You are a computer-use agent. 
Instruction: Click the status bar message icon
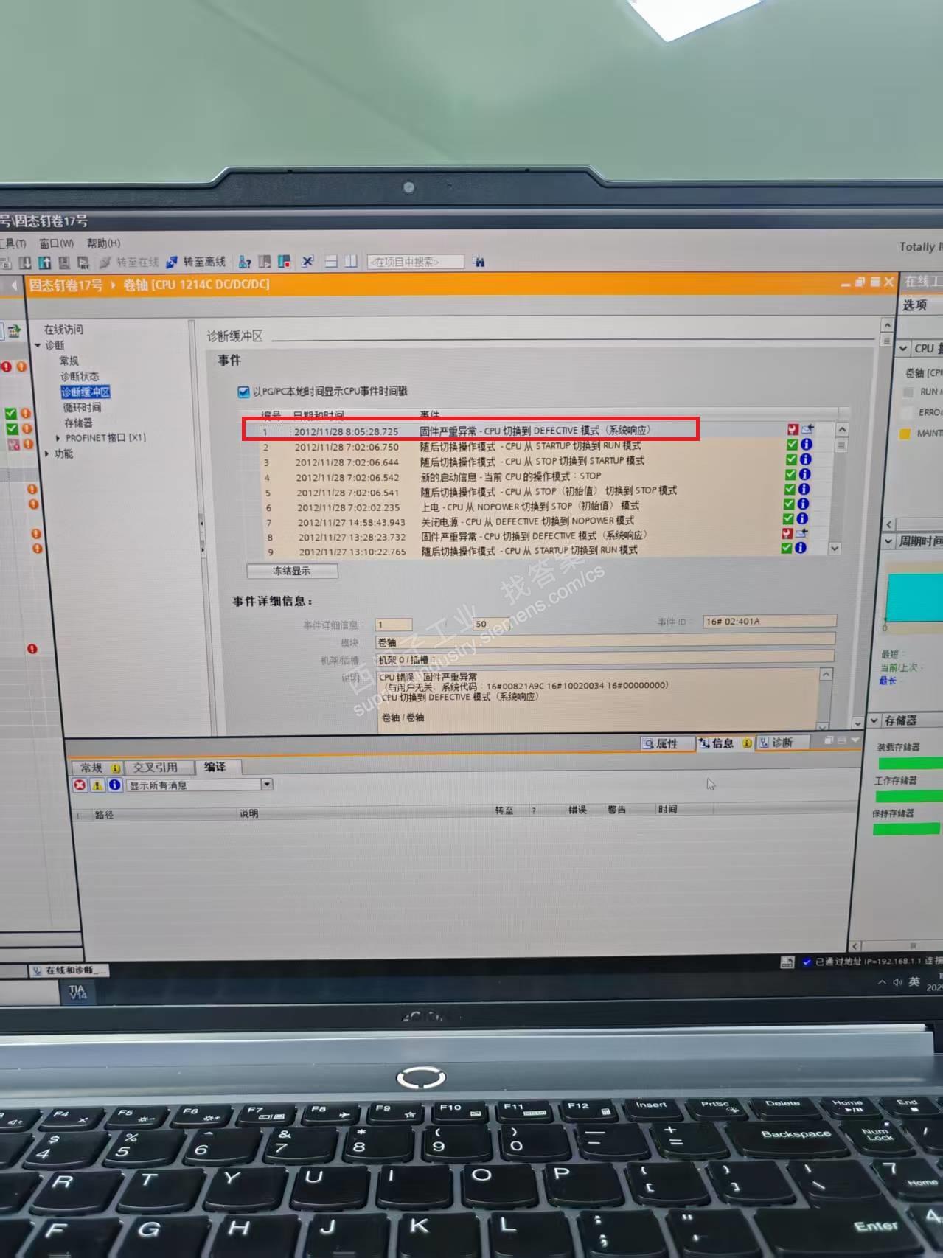click(787, 962)
